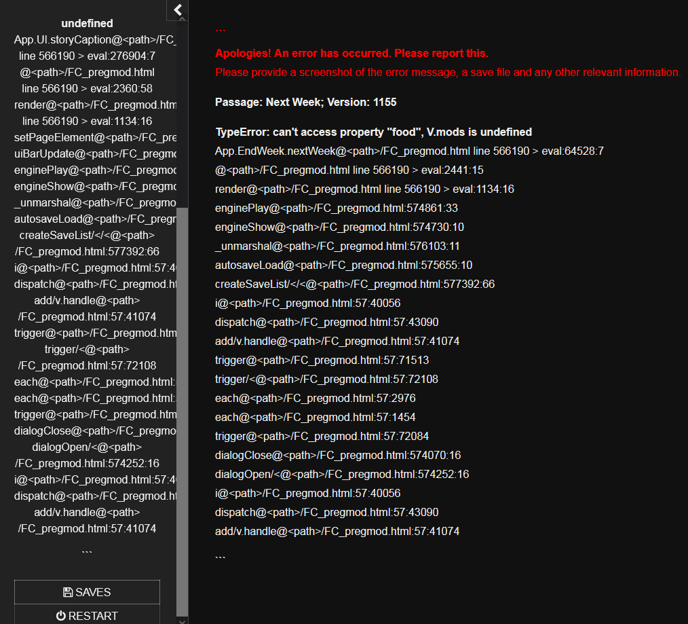Click the App.UI.storyCaption line in sidebar

[95, 39]
